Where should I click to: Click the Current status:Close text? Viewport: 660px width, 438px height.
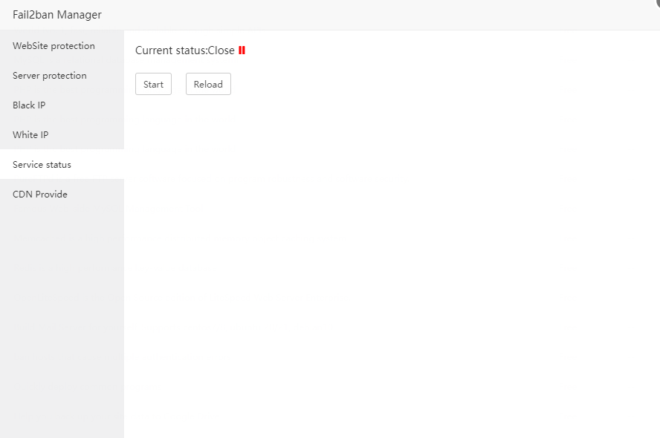185,50
